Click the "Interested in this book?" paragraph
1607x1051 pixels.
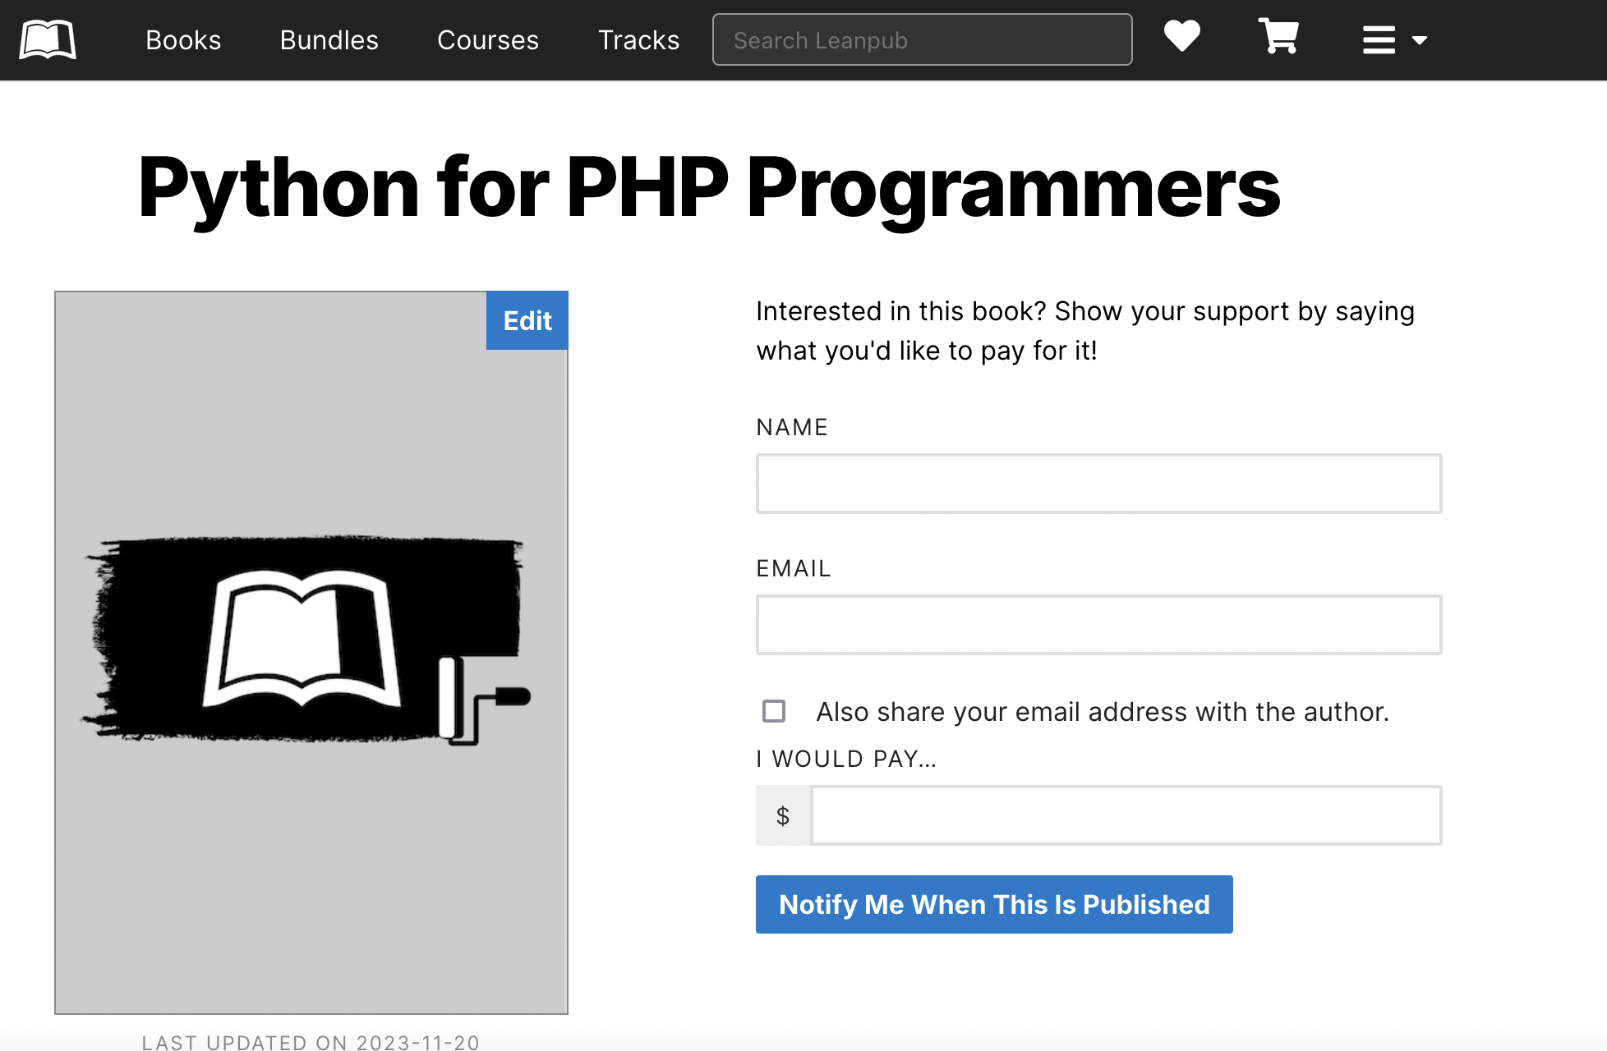click(1085, 331)
